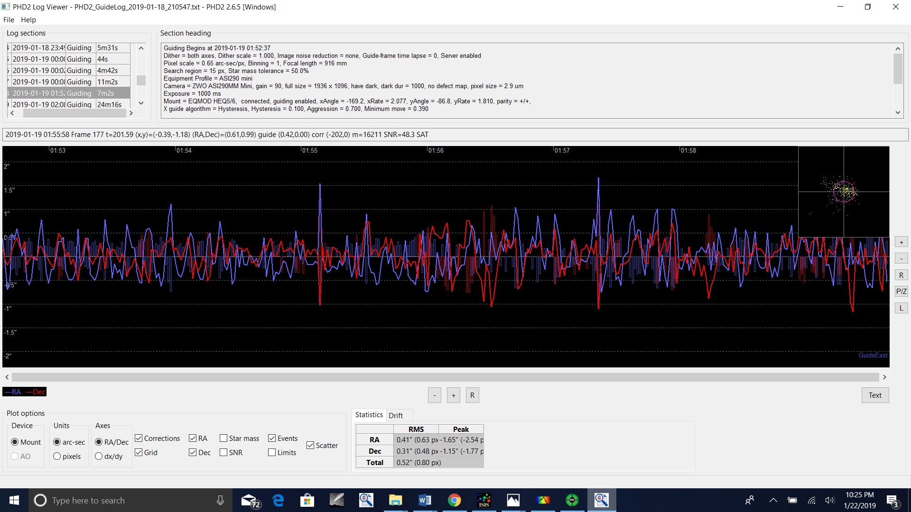
Task: Click the vertical zoom-out minus button
Action: click(x=901, y=258)
